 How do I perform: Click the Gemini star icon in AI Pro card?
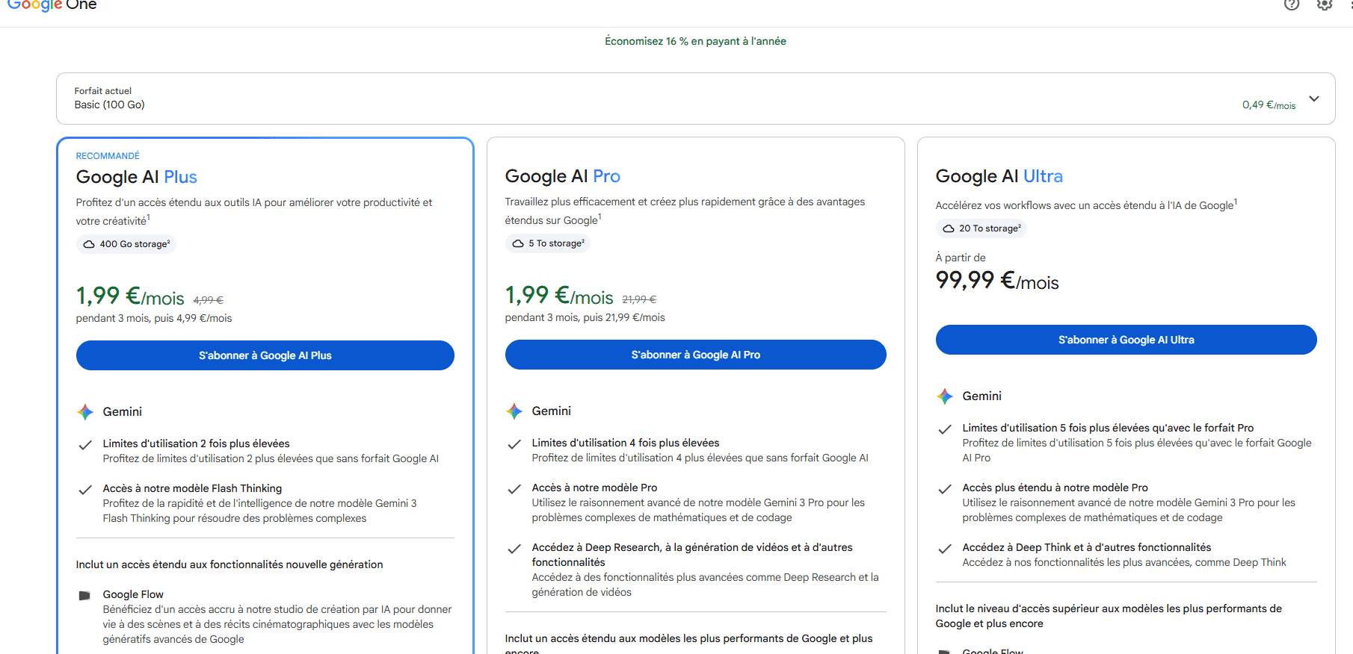(514, 411)
